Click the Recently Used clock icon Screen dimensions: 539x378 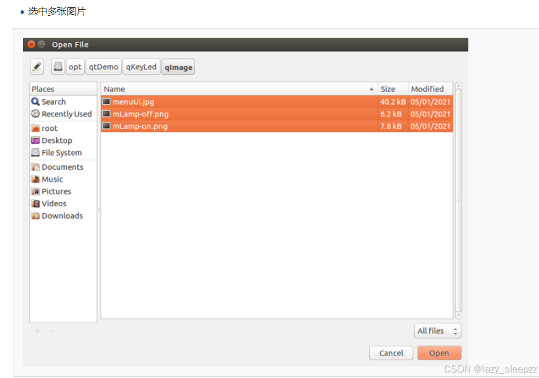click(35, 114)
